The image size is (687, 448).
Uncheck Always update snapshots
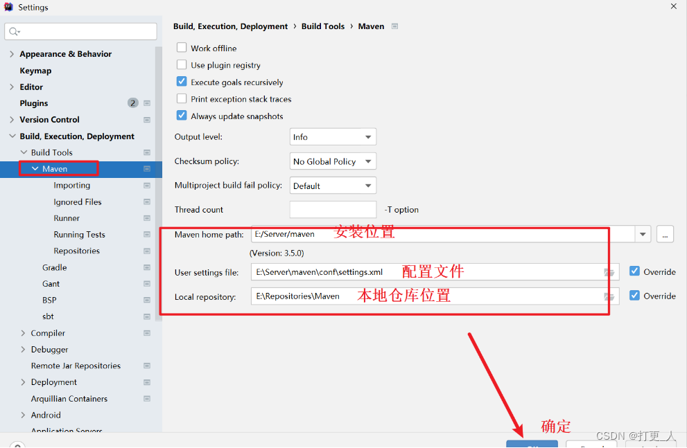click(182, 116)
